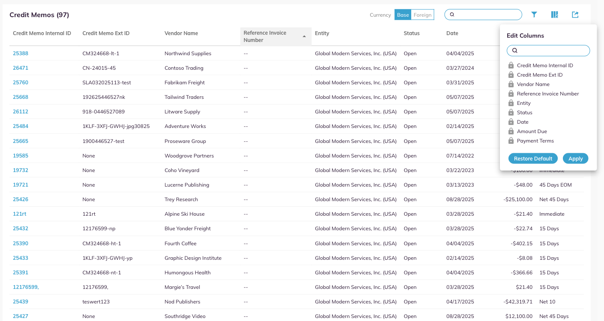
Task: Sort by Date column header
Action: 452,33
